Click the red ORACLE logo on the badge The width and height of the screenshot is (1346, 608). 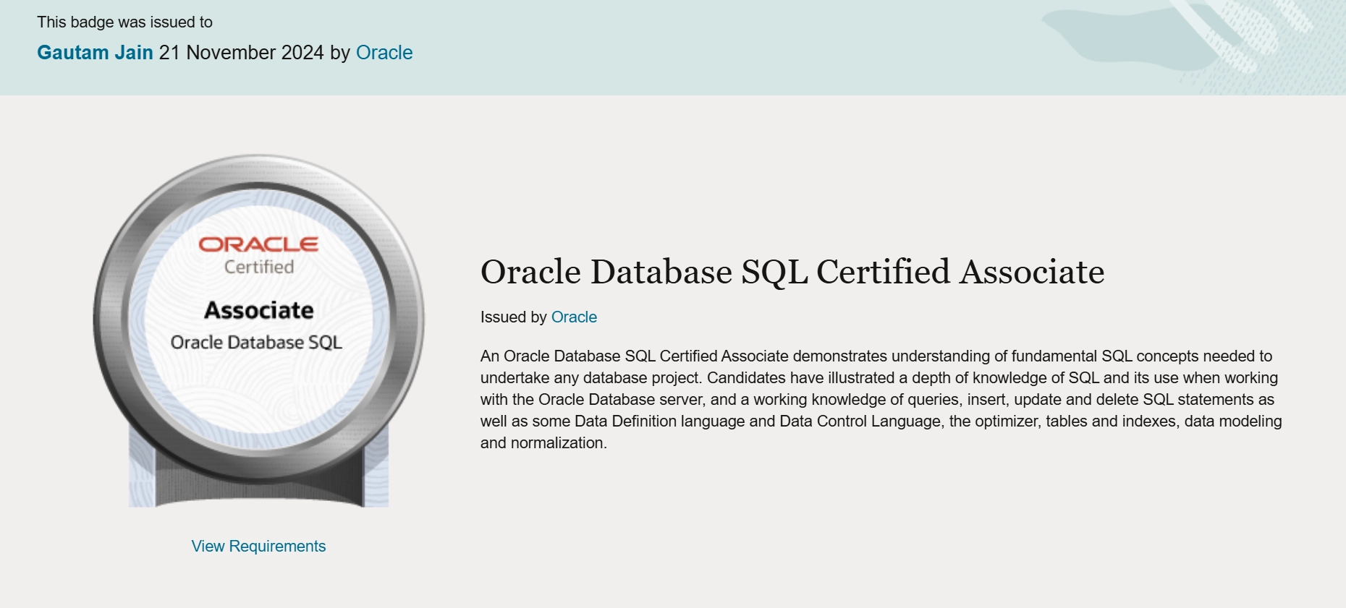tap(258, 244)
